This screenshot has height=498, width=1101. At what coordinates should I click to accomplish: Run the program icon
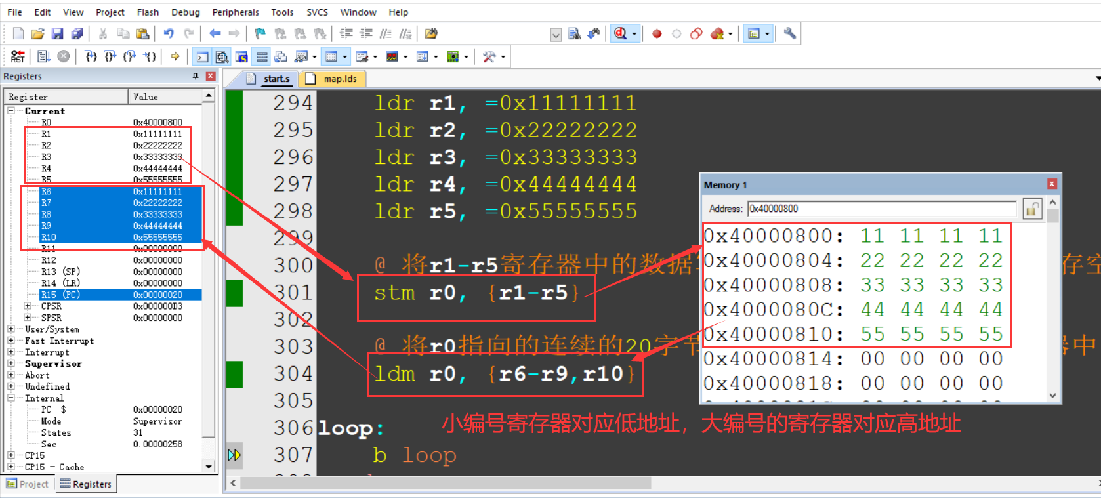pyautogui.click(x=44, y=56)
